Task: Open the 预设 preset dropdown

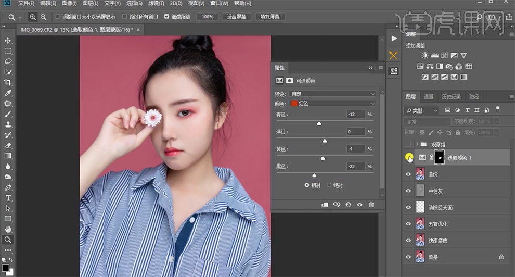Action: pyautogui.click(x=332, y=94)
